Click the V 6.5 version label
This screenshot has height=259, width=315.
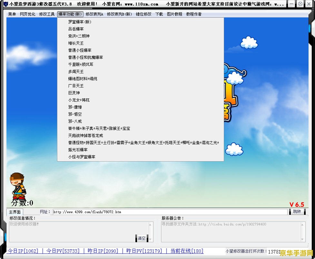pyautogui.click(x=297, y=205)
